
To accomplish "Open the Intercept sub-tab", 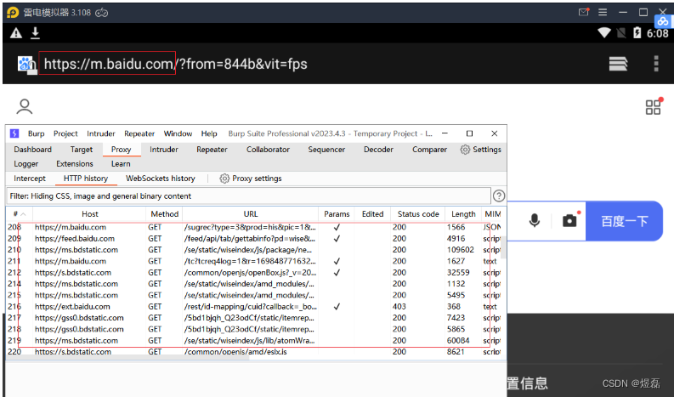I will pyautogui.click(x=30, y=178).
